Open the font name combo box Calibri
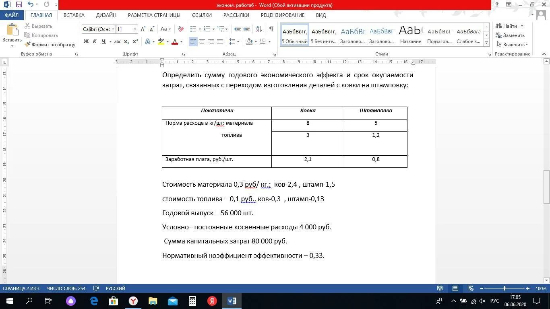This screenshot has width=550, height=309. point(99,29)
